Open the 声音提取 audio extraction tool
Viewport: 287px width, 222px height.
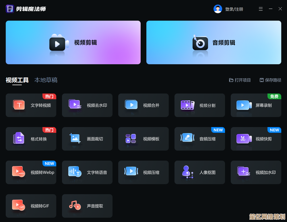pyautogui.click(x=87, y=206)
